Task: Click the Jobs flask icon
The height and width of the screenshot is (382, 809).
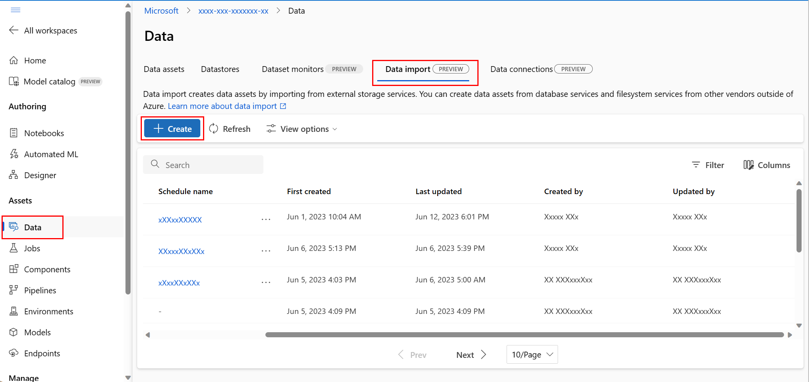Action: [x=14, y=248]
